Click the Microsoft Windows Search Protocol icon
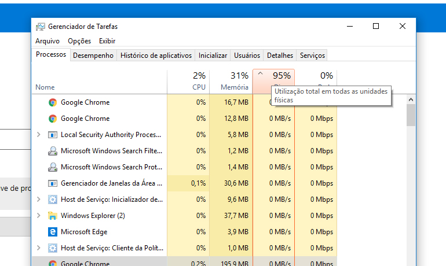Image resolution: width=446 pixels, height=266 pixels. [x=53, y=167]
